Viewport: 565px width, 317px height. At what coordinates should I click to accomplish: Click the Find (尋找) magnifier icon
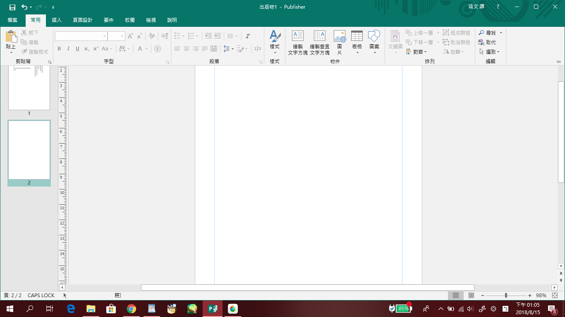coord(481,33)
